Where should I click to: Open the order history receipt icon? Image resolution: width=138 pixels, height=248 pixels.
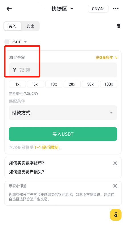click(x=118, y=26)
